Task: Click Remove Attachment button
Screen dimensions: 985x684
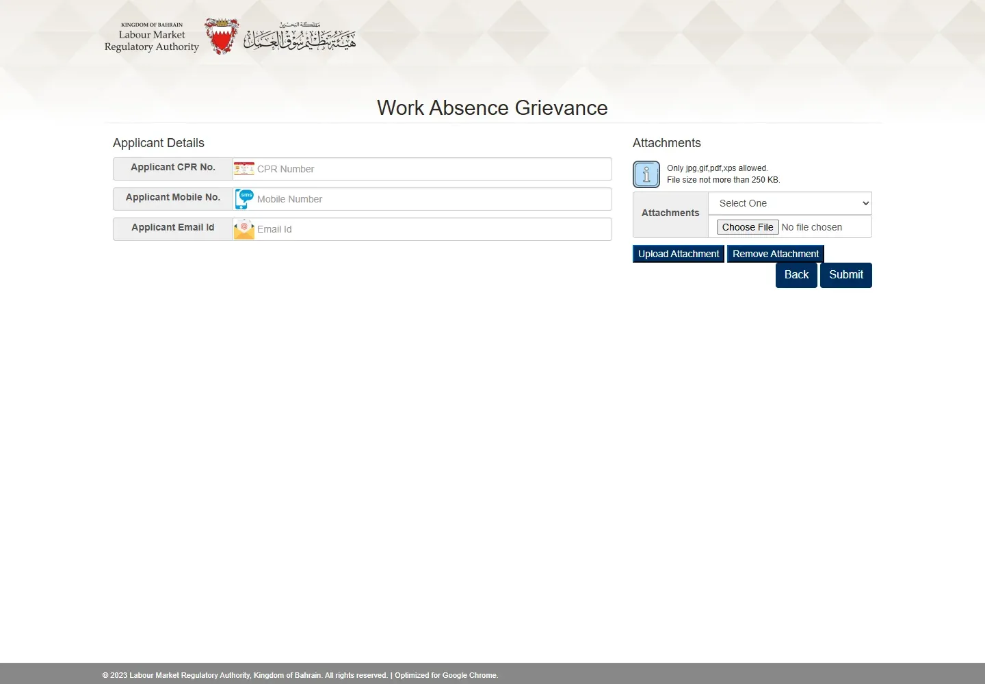Action: tap(776, 254)
